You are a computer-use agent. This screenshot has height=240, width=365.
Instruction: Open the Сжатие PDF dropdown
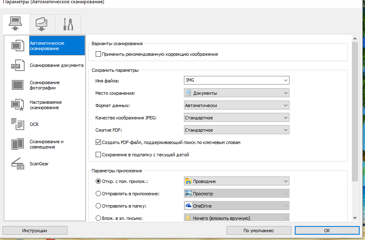236,130
